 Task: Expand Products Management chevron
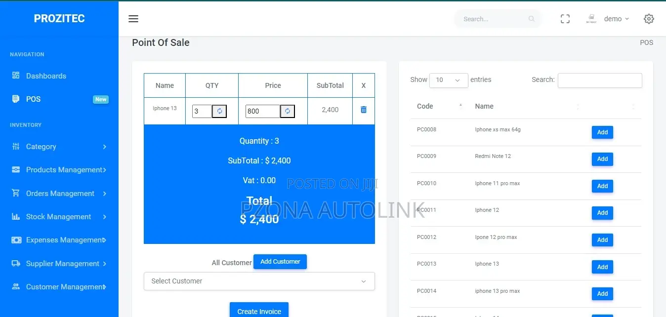tap(104, 170)
